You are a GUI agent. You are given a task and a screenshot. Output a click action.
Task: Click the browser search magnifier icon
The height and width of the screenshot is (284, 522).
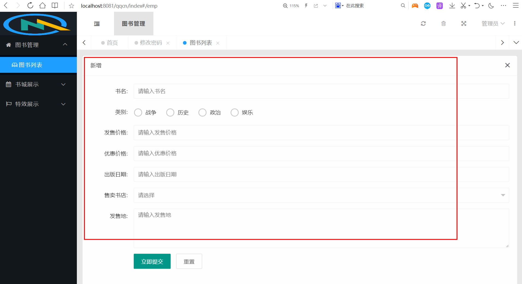tap(403, 5)
